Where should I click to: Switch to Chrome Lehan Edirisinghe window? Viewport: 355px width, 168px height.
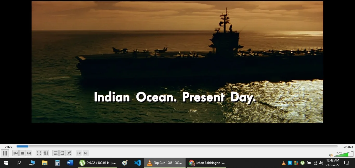[x=206, y=163]
